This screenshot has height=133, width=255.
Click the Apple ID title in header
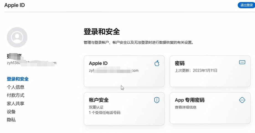[x=14, y=5]
